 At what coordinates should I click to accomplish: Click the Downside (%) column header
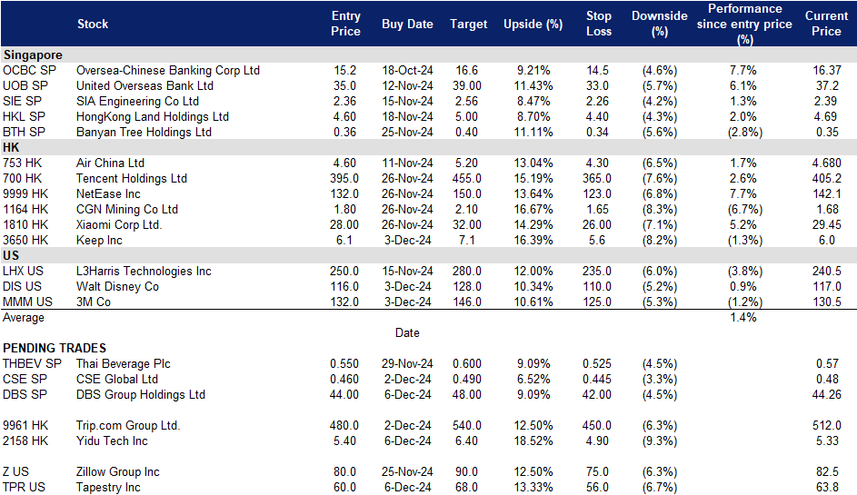point(659,24)
